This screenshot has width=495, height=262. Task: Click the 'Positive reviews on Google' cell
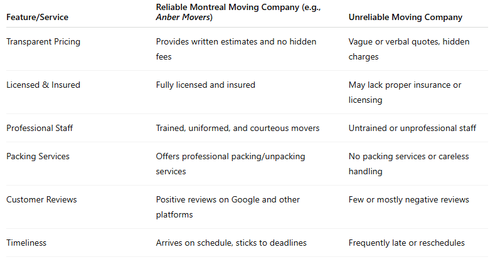[228, 206]
